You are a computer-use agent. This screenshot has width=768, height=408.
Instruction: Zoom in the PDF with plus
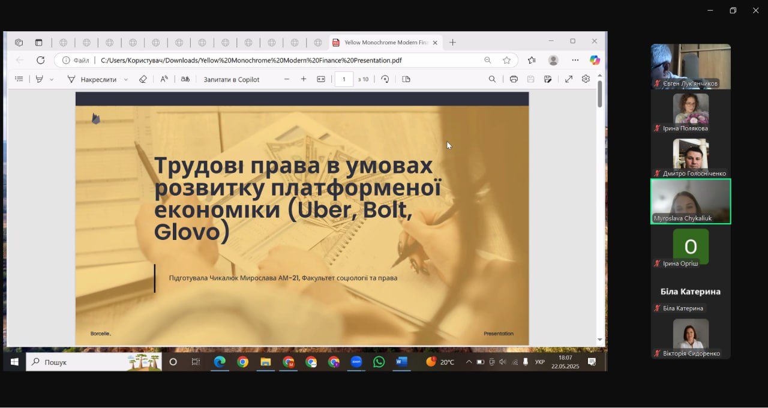click(x=304, y=79)
